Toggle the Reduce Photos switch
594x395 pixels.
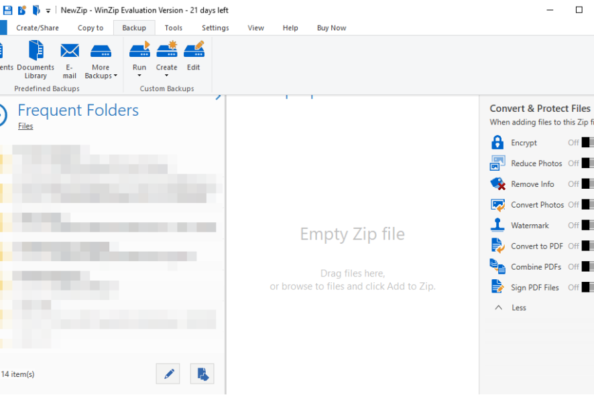587,163
